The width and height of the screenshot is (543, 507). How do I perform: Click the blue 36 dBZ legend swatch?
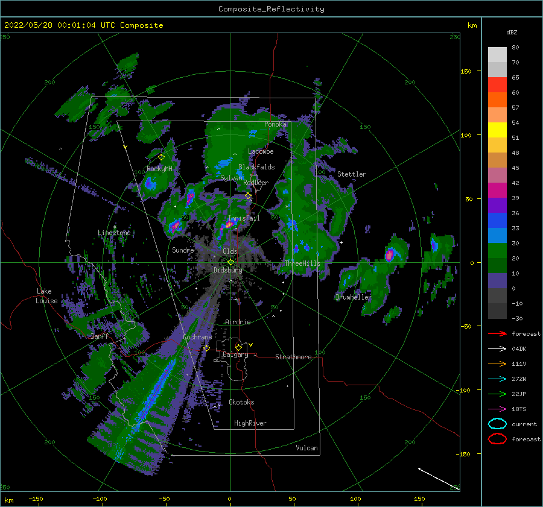click(497, 221)
